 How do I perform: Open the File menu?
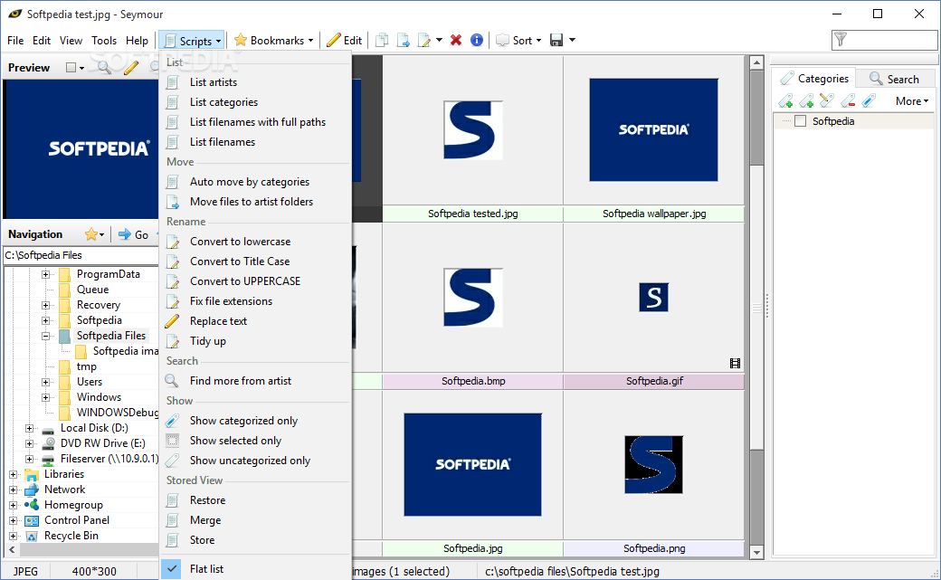(15, 40)
